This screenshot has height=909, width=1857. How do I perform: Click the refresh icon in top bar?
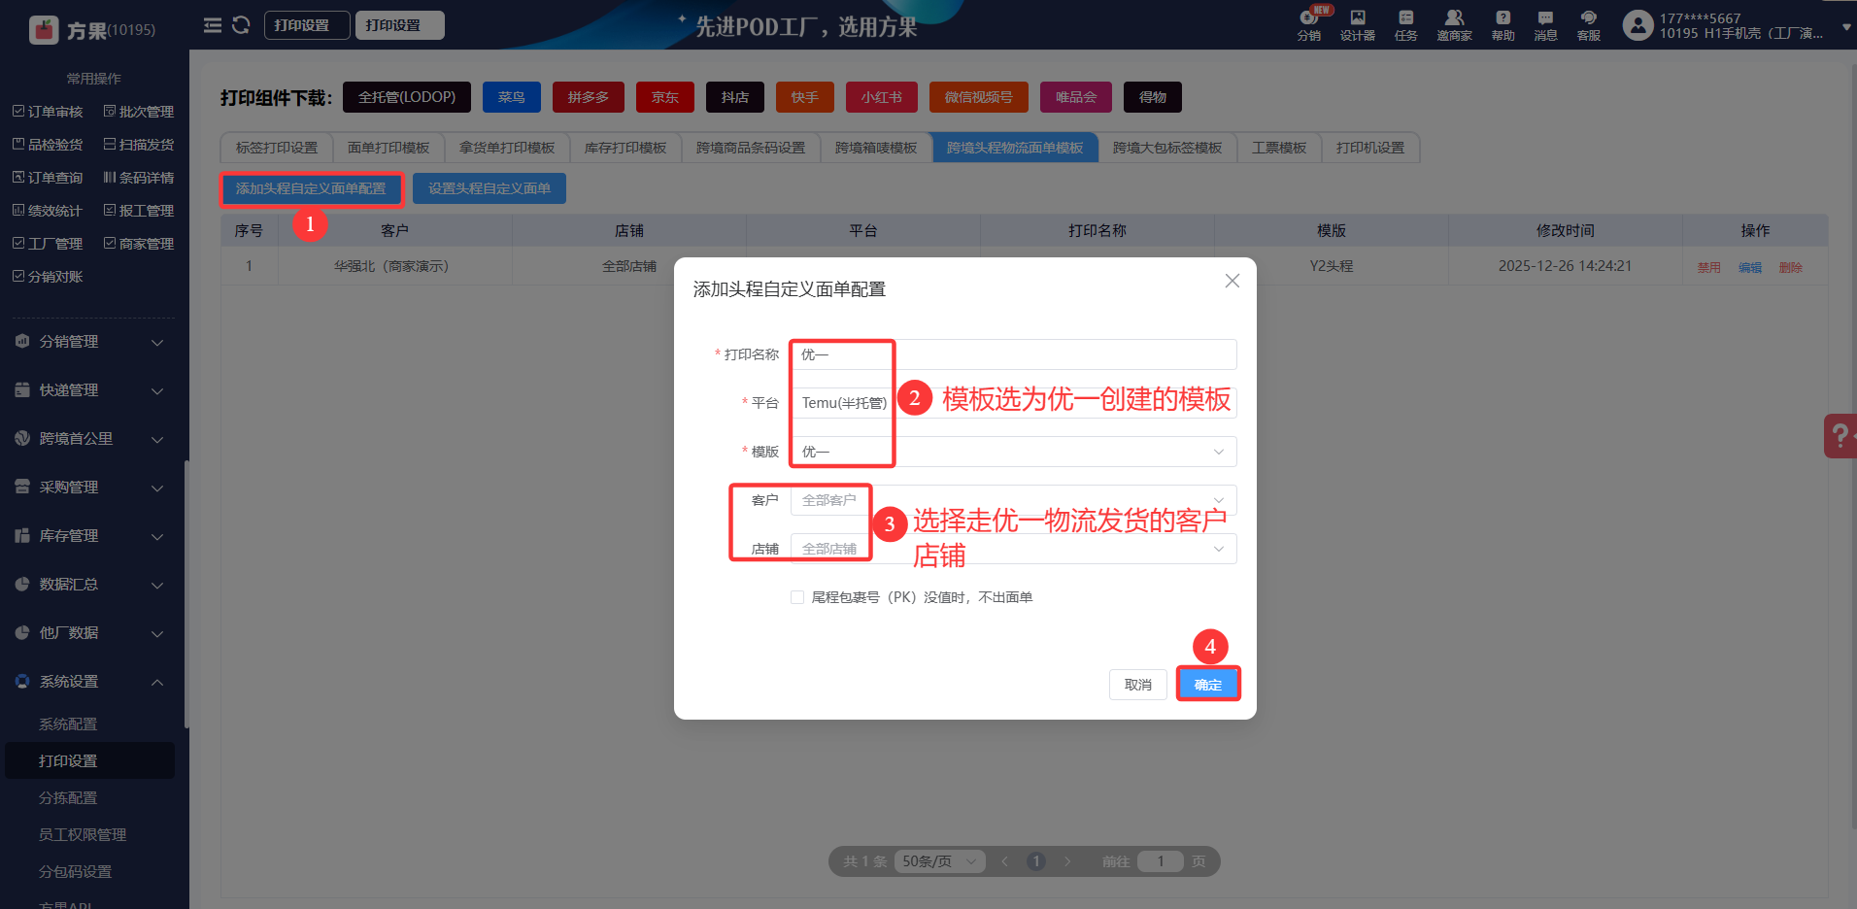242,25
